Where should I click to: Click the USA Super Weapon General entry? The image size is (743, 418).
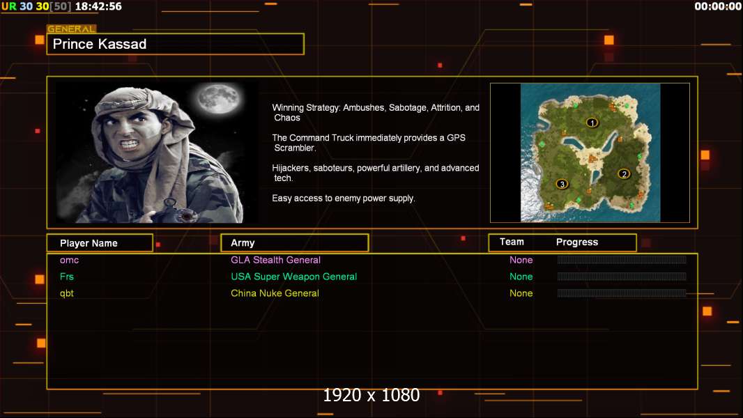pyautogui.click(x=293, y=277)
